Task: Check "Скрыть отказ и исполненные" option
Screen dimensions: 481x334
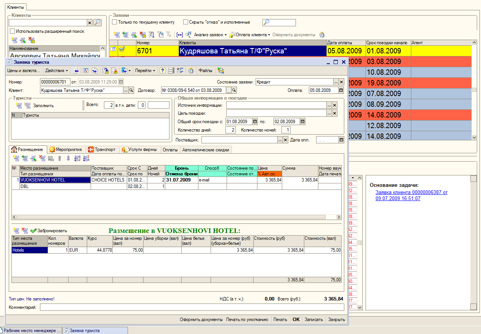Action: click(186, 22)
